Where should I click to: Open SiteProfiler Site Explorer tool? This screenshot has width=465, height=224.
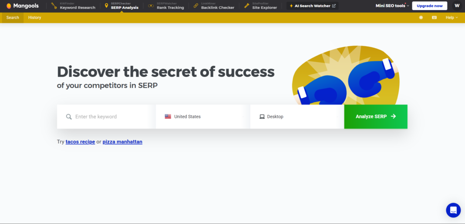pyautogui.click(x=260, y=6)
